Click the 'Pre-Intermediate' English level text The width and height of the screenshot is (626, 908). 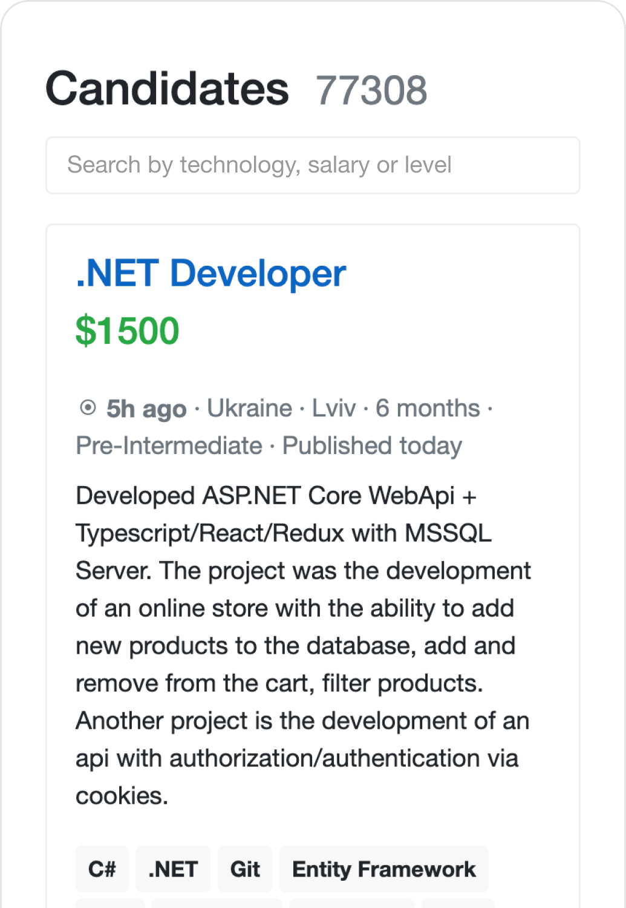[x=169, y=446]
